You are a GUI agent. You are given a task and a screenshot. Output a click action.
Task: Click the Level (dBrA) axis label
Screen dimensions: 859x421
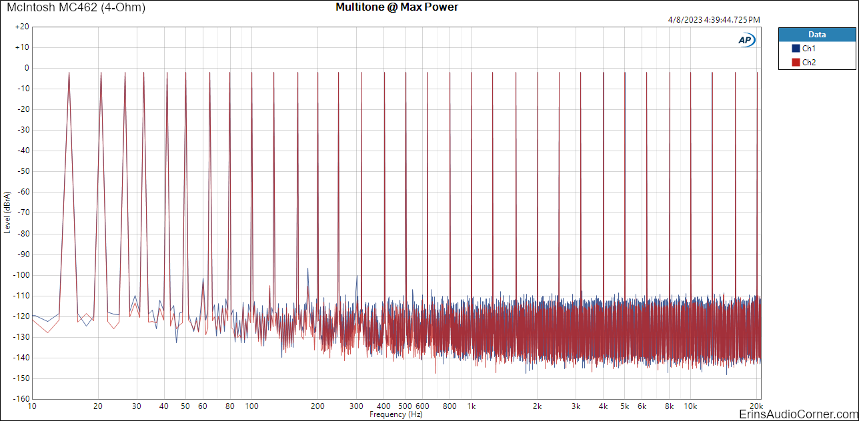pos(7,212)
